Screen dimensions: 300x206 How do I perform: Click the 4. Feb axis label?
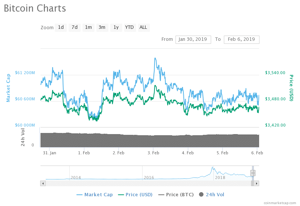[188, 153]
